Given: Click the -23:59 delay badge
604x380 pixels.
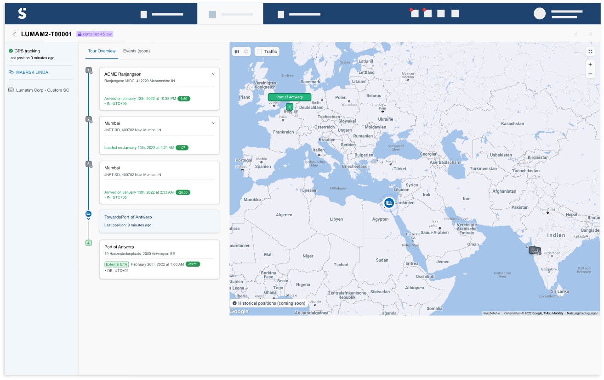Looking at the screenshot, I should pos(193,264).
